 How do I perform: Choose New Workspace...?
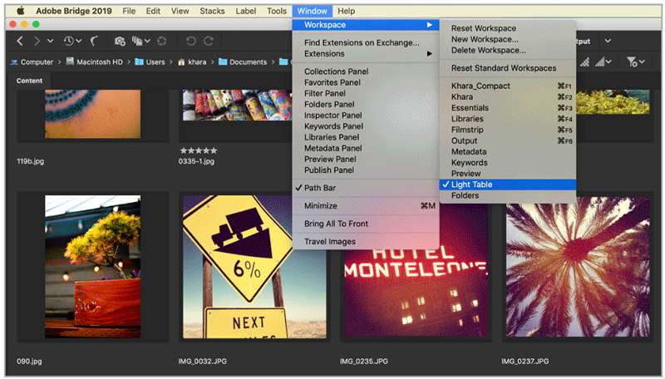(508, 39)
